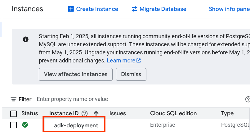The height and width of the screenshot is (132, 250).
Task: Click the help icon right of the filter bar
Action: coord(248,99)
